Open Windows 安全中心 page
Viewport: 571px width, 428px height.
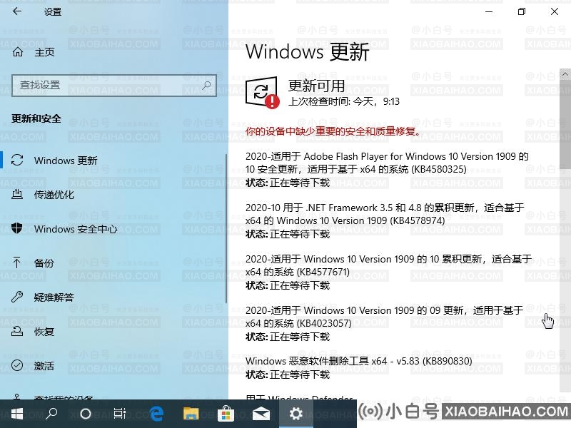pos(76,229)
